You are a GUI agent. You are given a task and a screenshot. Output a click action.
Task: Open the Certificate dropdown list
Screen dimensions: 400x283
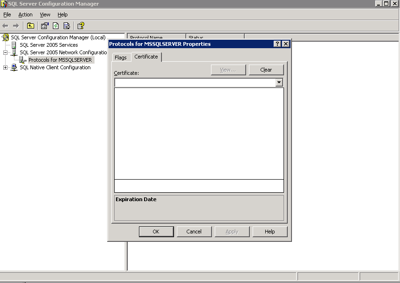[x=279, y=82]
